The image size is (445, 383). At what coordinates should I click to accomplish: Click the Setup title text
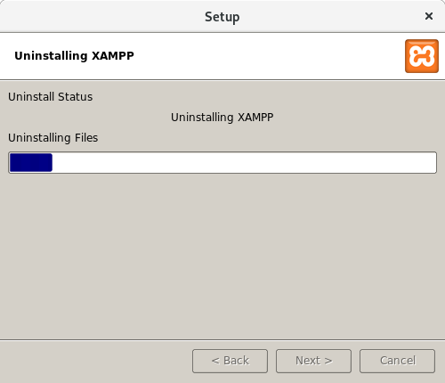[x=222, y=17]
